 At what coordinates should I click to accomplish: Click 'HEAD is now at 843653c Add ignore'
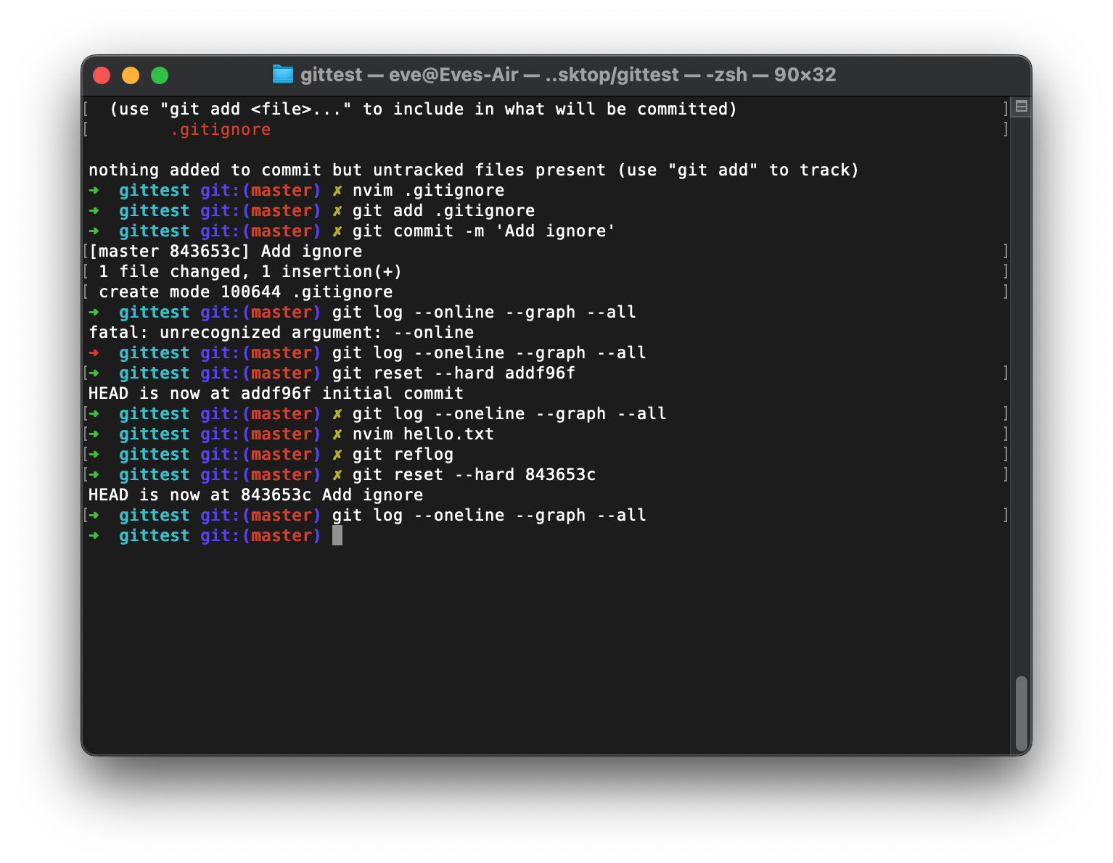256,495
